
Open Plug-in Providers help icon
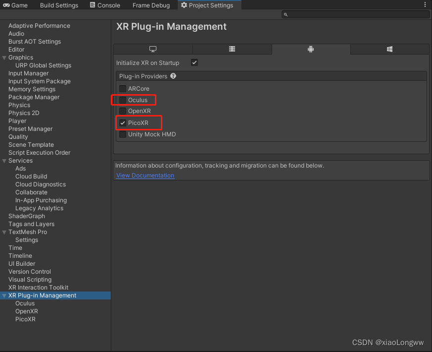[173, 76]
